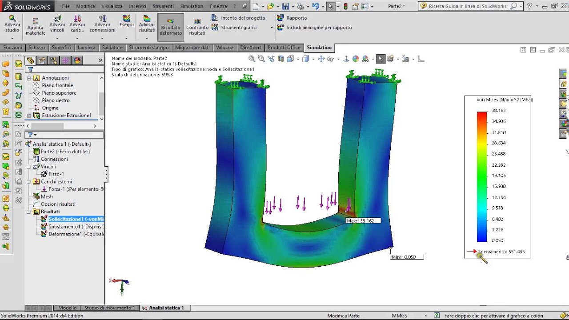Click Intento del progetto button
This screenshot has width=569, height=320.
pos(238,18)
